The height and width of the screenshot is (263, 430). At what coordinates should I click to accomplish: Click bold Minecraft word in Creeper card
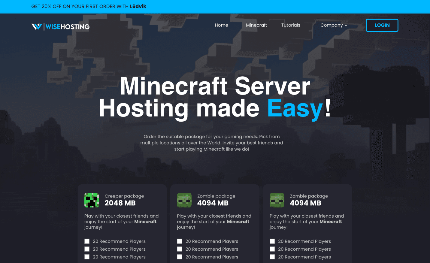click(x=145, y=222)
